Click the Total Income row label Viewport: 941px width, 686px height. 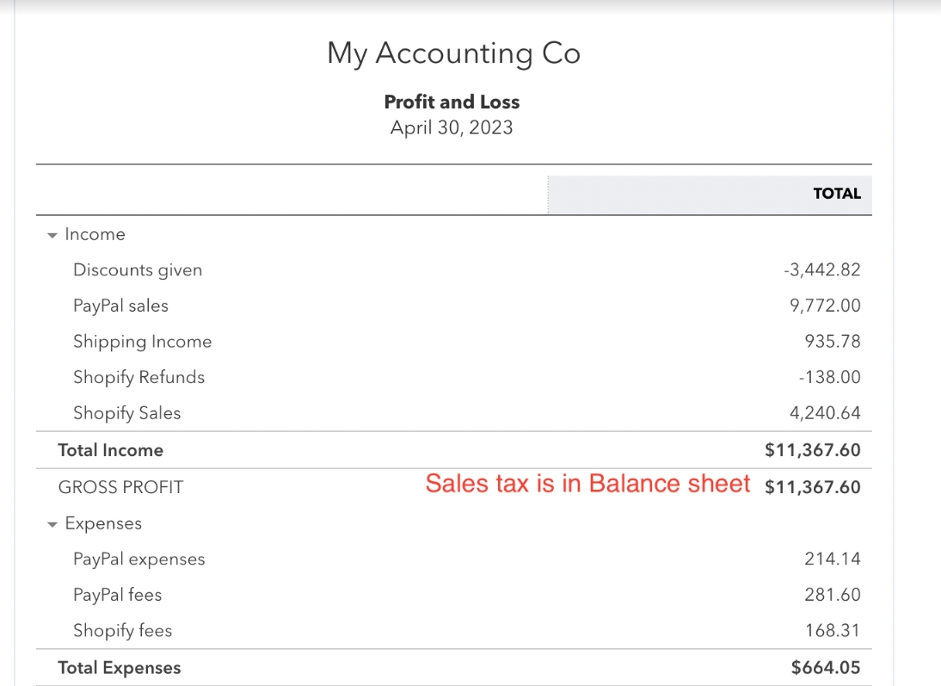pos(110,450)
